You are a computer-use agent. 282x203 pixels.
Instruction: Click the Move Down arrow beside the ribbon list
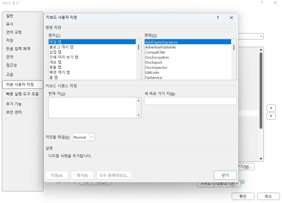pos(271,116)
